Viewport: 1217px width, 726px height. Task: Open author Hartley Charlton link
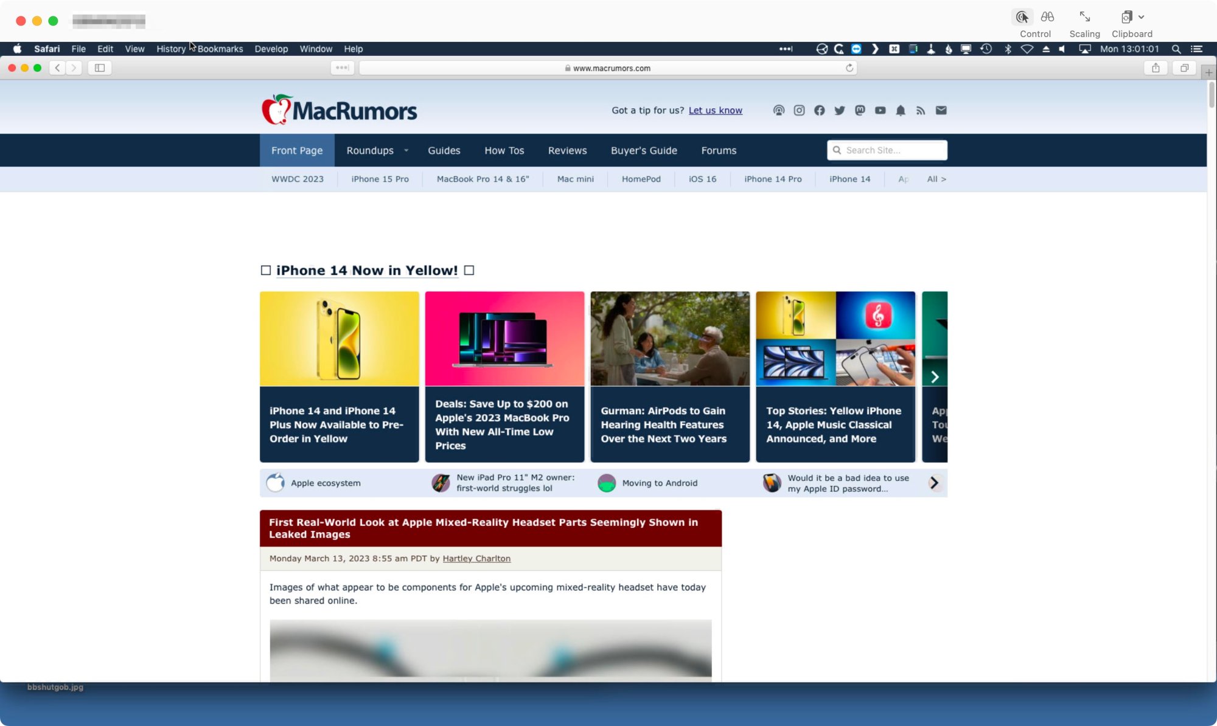[x=476, y=558]
